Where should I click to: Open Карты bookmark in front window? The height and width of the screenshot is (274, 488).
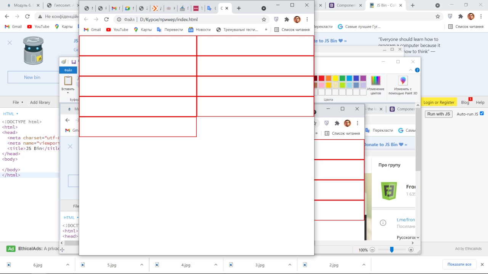coord(143,30)
